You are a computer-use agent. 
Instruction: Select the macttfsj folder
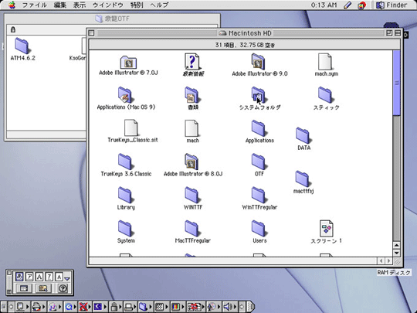(x=303, y=179)
